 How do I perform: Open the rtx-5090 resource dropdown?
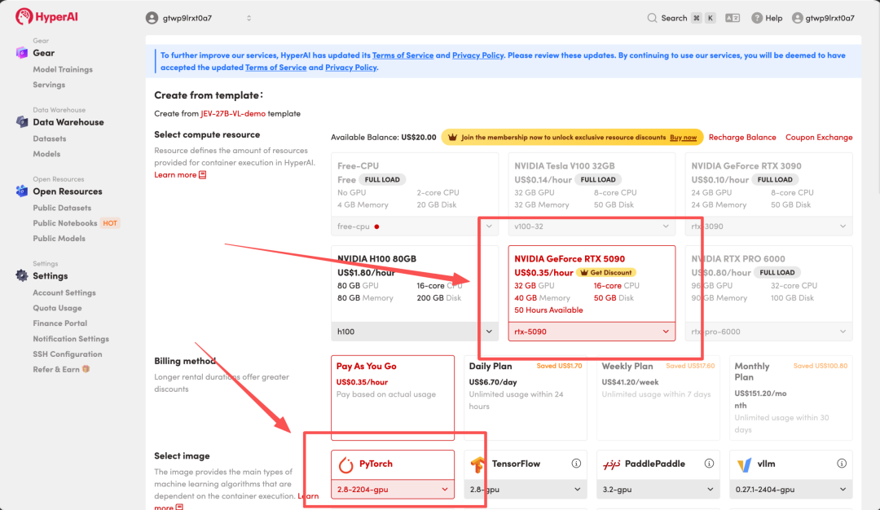[592, 332]
